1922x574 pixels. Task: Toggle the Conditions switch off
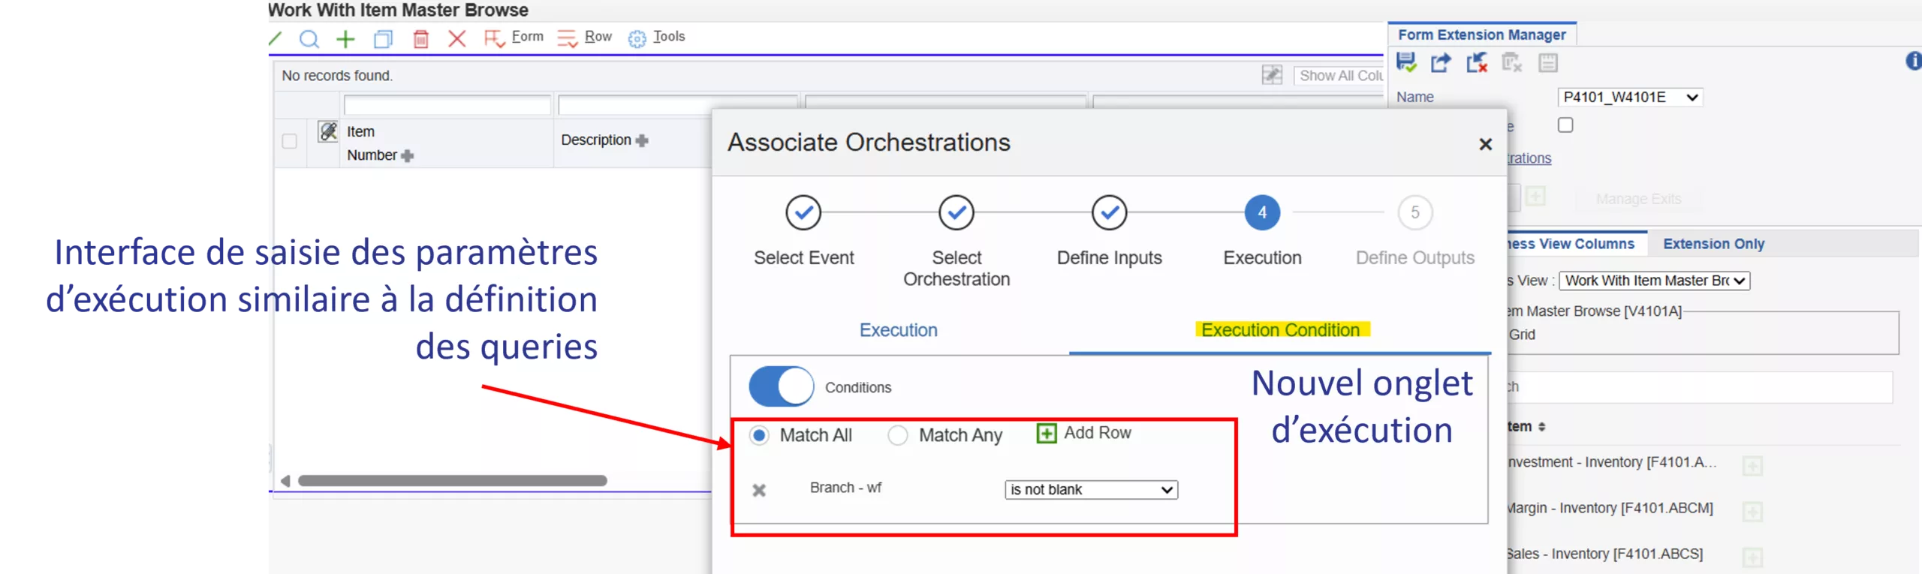click(781, 386)
